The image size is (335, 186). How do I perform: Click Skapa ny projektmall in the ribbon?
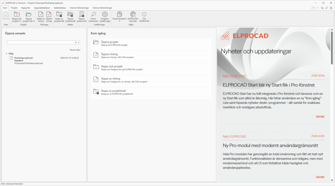(59, 17)
